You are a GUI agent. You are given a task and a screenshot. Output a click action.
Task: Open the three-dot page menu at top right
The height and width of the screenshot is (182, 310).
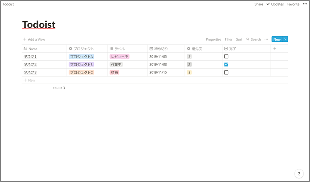click(x=305, y=4)
